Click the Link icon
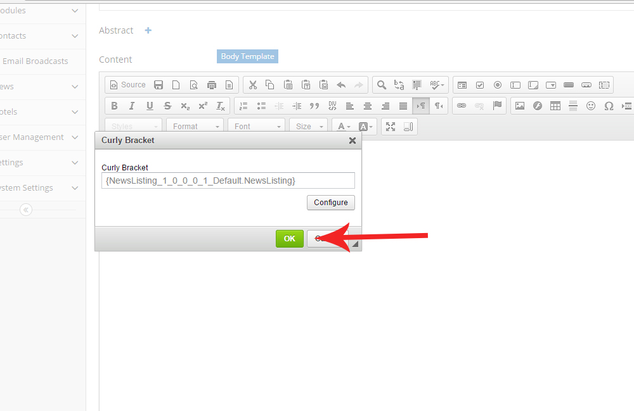The height and width of the screenshot is (411, 634). 462,106
